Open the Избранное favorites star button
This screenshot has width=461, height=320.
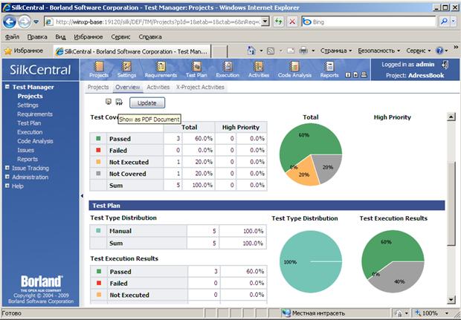24,50
